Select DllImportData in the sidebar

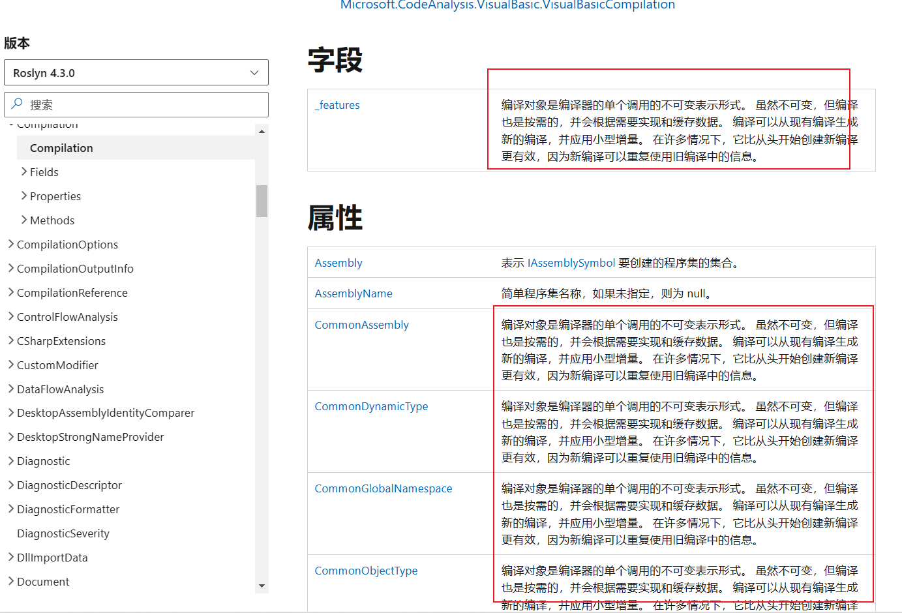click(x=51, y=557)
